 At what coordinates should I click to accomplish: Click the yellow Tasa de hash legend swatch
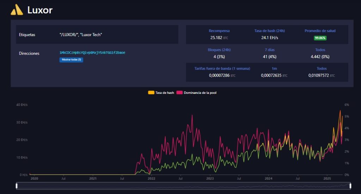tap(151, 93)
